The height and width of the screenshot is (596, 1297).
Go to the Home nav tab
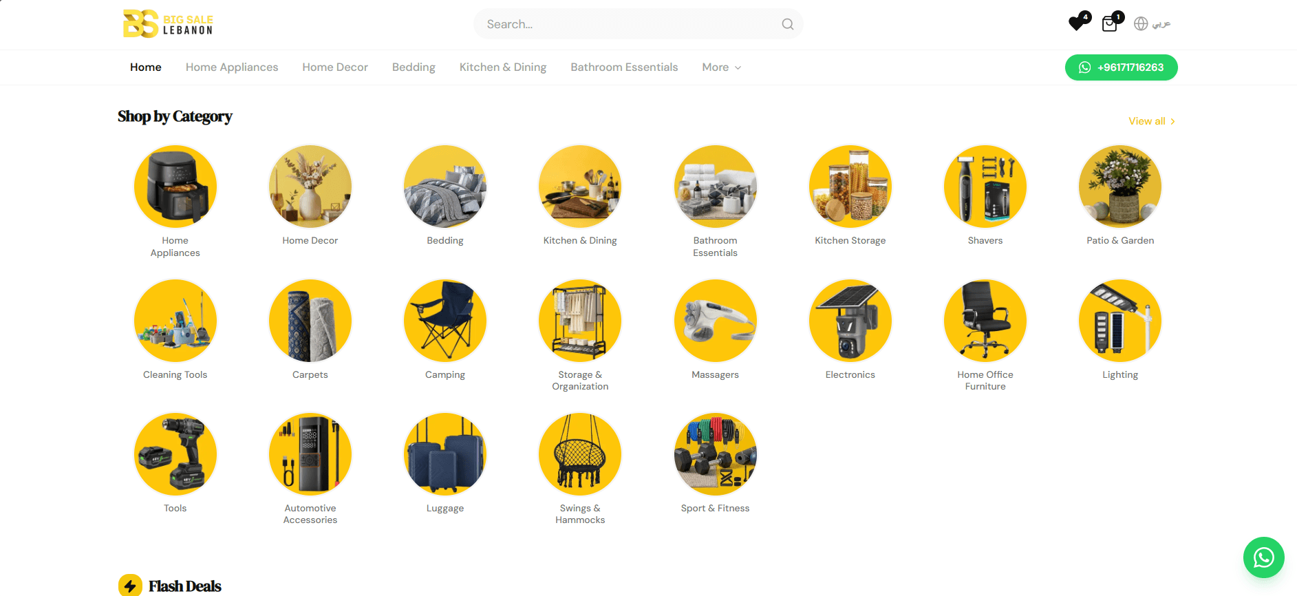[x=146, y=67]
